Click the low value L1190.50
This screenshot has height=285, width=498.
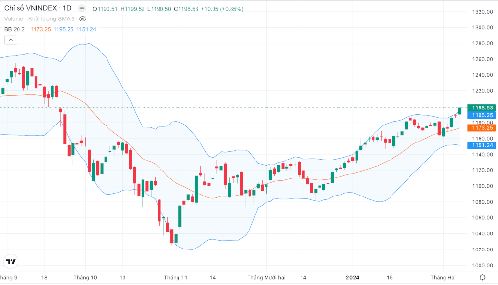pyautogui.click(x=159, y=9)
